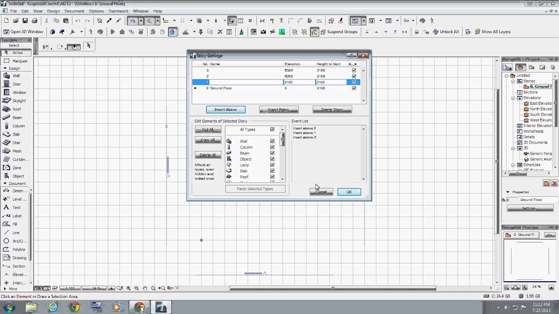This screenshot has height=314, width=559.
Task: Click OK in Story Settings dialog
Action: tap(349, 192)
